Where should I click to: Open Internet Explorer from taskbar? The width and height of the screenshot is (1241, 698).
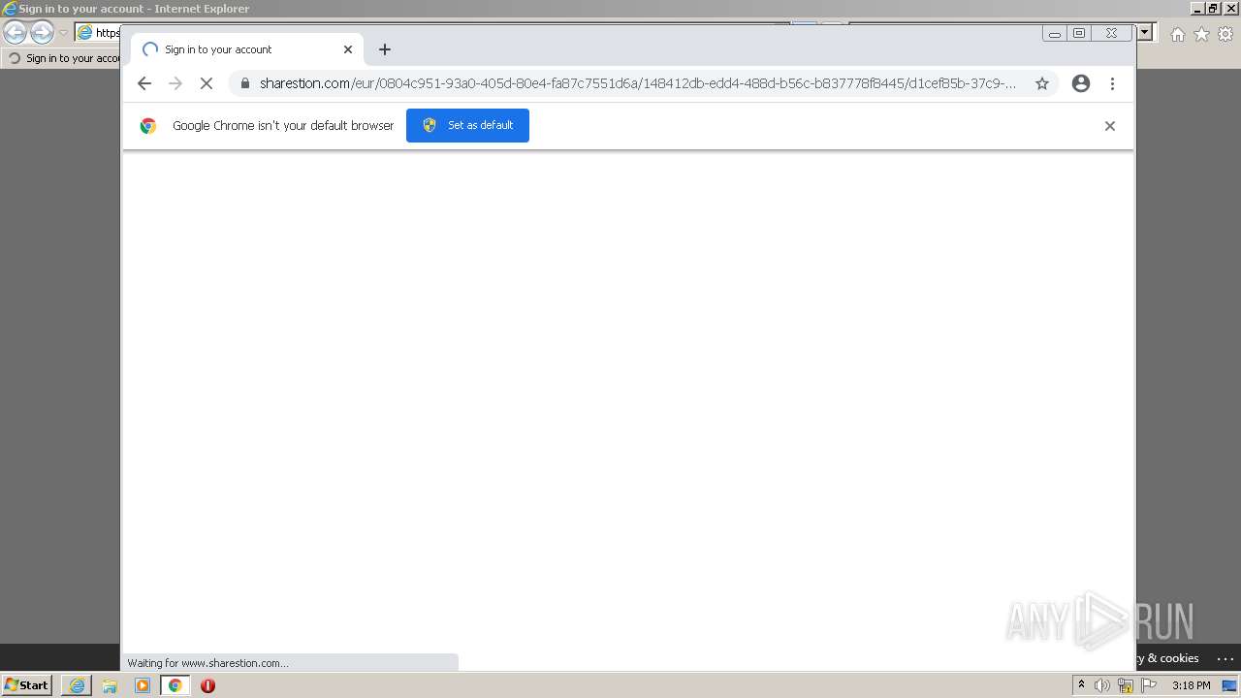[x=77, y=685]
